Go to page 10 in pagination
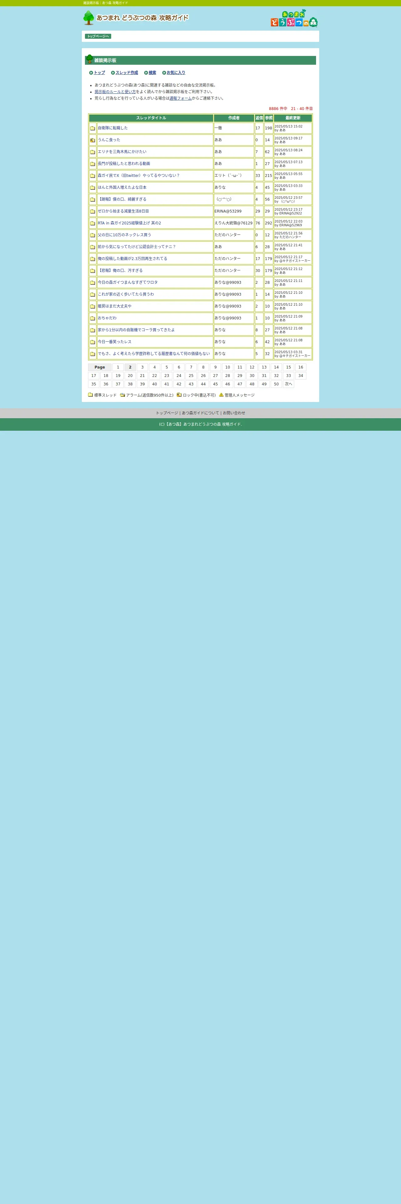The image size is (401, 1204). coord(227,367)
